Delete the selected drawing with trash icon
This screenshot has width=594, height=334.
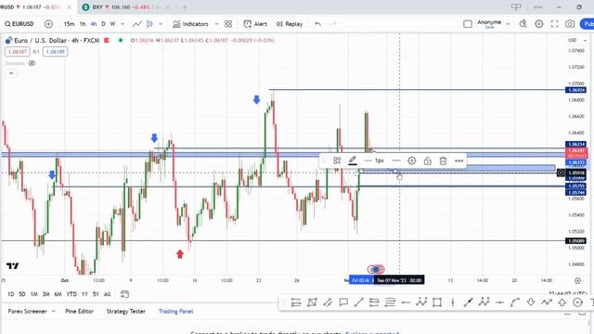443,161
